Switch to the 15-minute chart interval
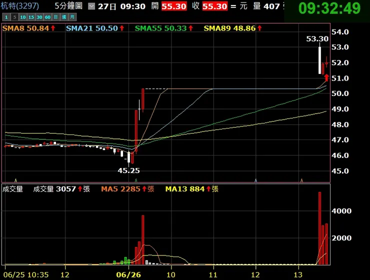Image resolution: width=370 pixels, height=280 pixels. tap(31, 17)
